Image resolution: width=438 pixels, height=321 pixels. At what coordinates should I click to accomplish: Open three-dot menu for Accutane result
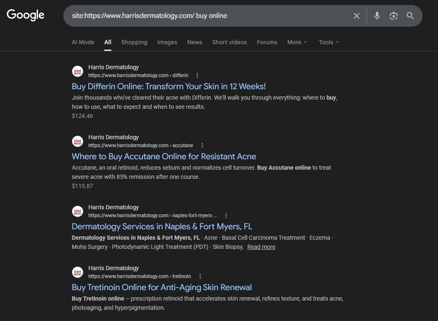pyautogui.click(x=202, y=145)
